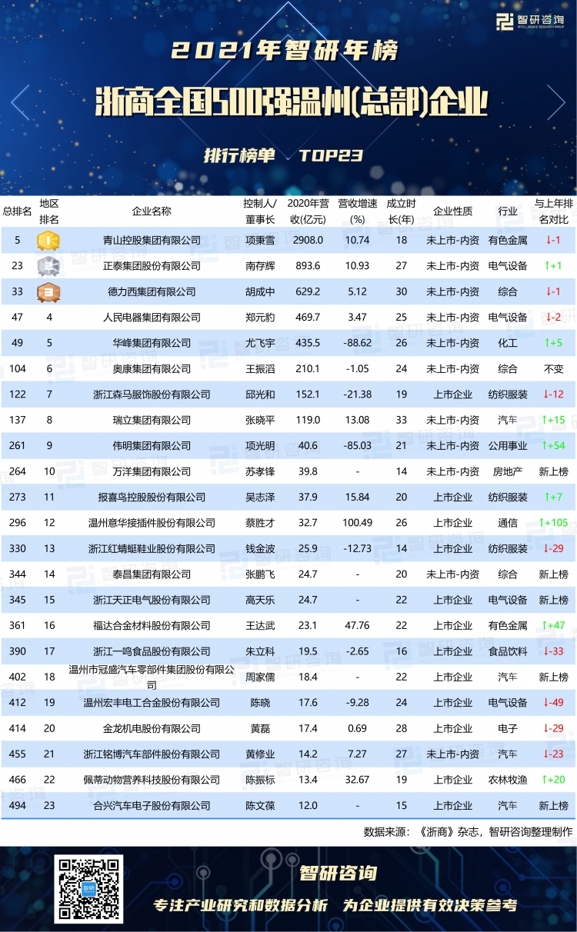Screen dimensions: 577x932
Task: Click the QR code in the footer
Action: [x=88, y=889]
